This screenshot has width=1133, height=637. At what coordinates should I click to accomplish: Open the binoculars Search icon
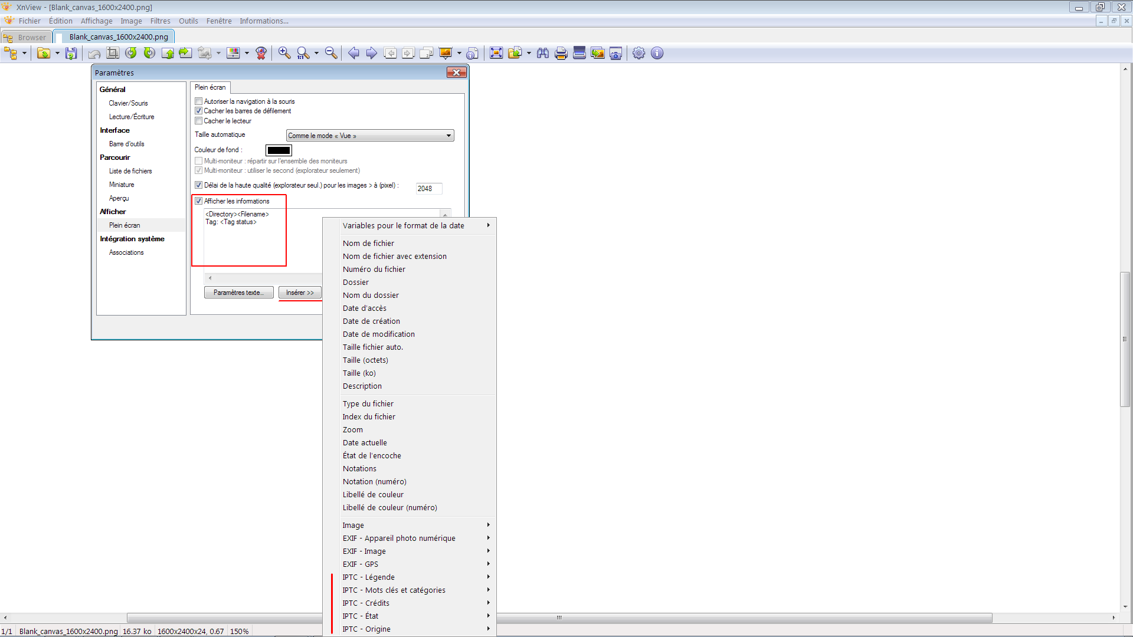coord(543,54)
